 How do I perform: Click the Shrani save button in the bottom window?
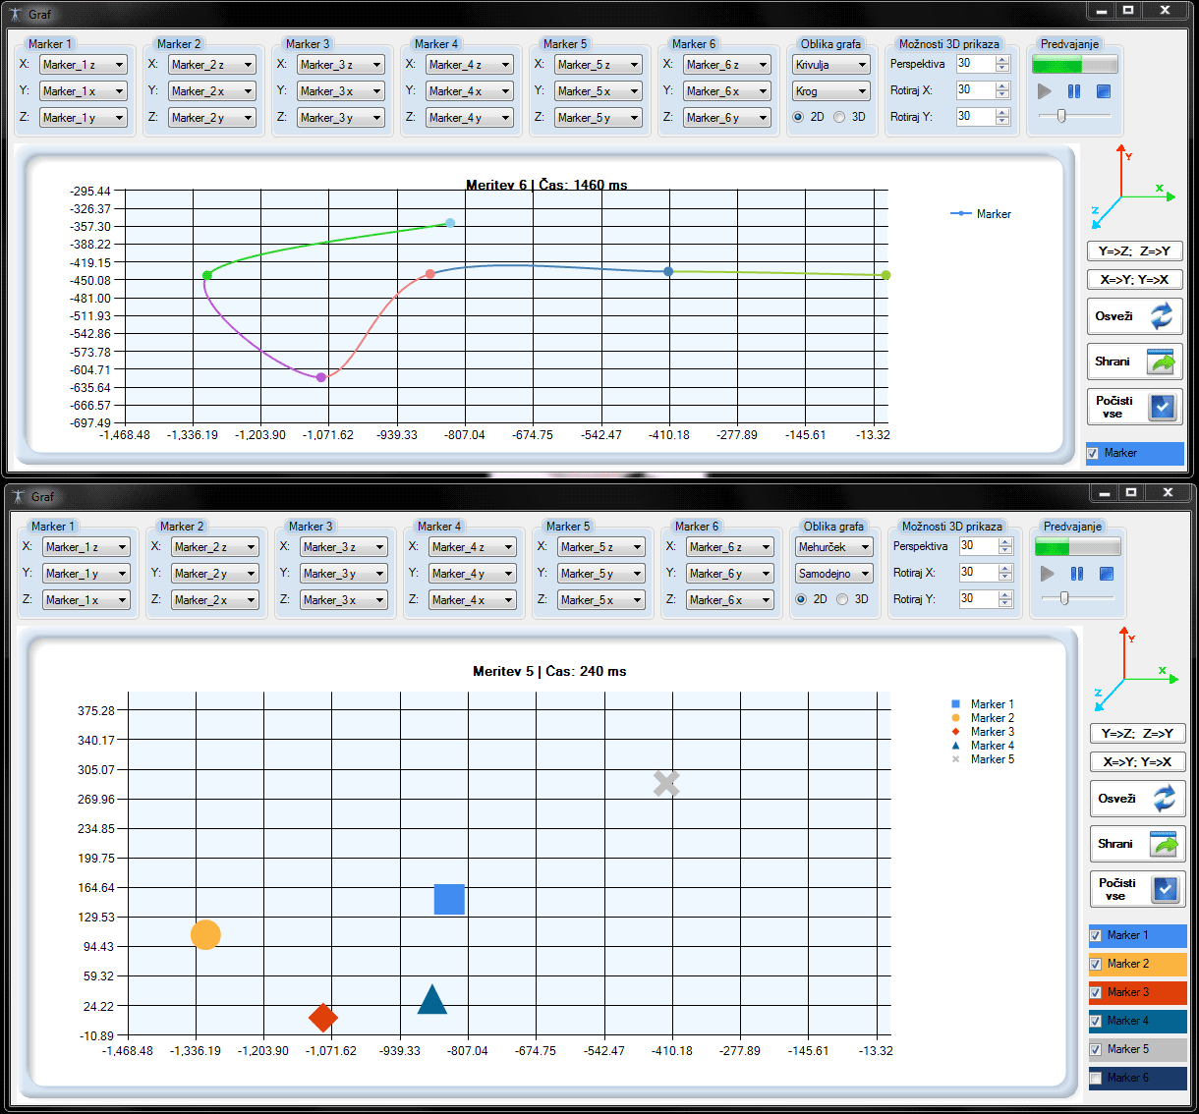click(1138, 844)
